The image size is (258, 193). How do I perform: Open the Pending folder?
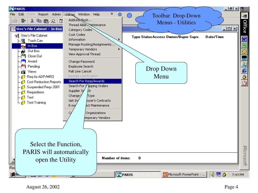click(34, 66)
